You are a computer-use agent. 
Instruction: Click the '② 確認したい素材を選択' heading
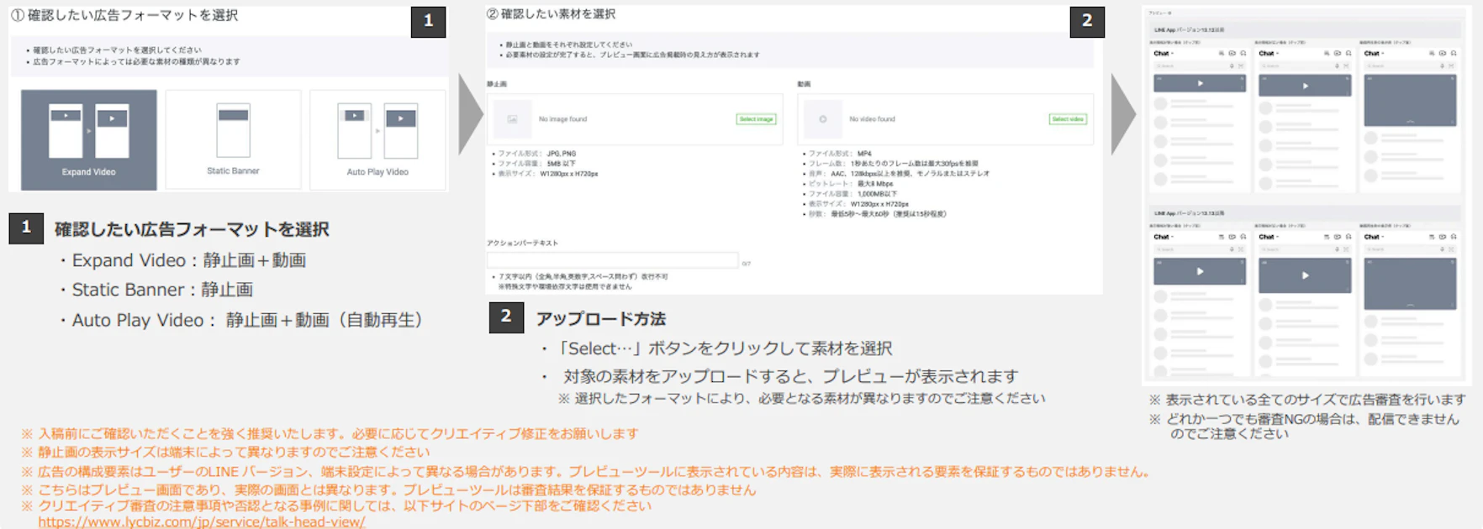551,14
